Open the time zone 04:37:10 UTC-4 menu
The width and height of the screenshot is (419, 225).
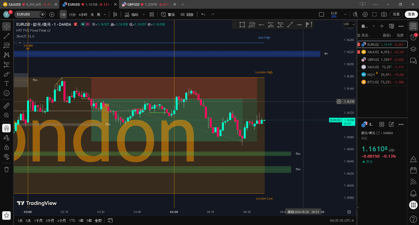(342, 220)
